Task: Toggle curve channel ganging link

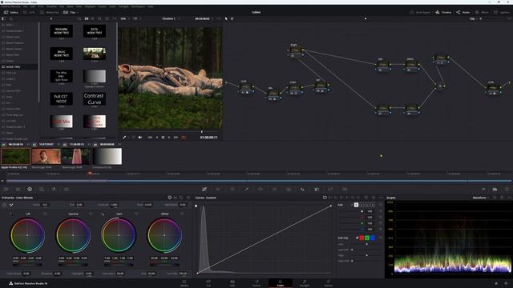Action: [351, 205]
